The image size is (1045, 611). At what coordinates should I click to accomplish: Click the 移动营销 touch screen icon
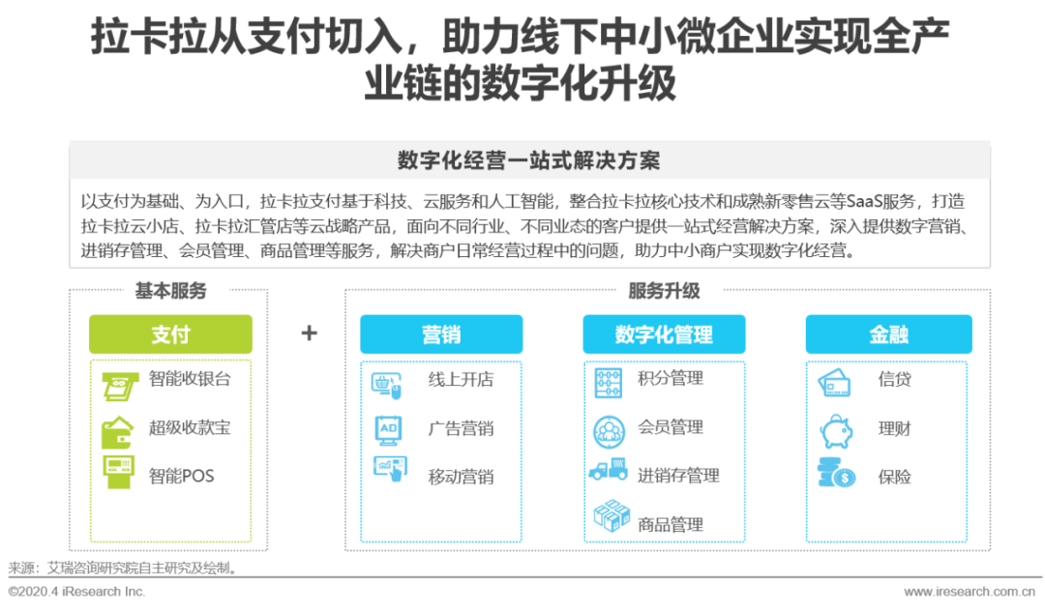click(391, 469)
